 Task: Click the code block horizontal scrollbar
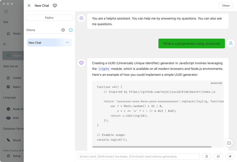coord(152,147)
